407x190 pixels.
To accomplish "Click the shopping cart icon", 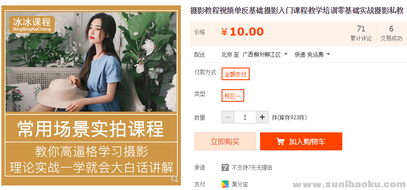I will 280,141.
